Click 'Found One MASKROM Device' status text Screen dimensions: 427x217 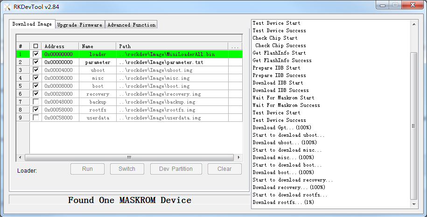coord(130,200)
